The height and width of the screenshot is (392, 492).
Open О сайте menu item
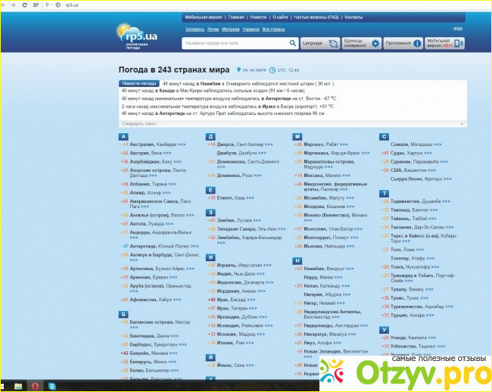pos(280,17)
